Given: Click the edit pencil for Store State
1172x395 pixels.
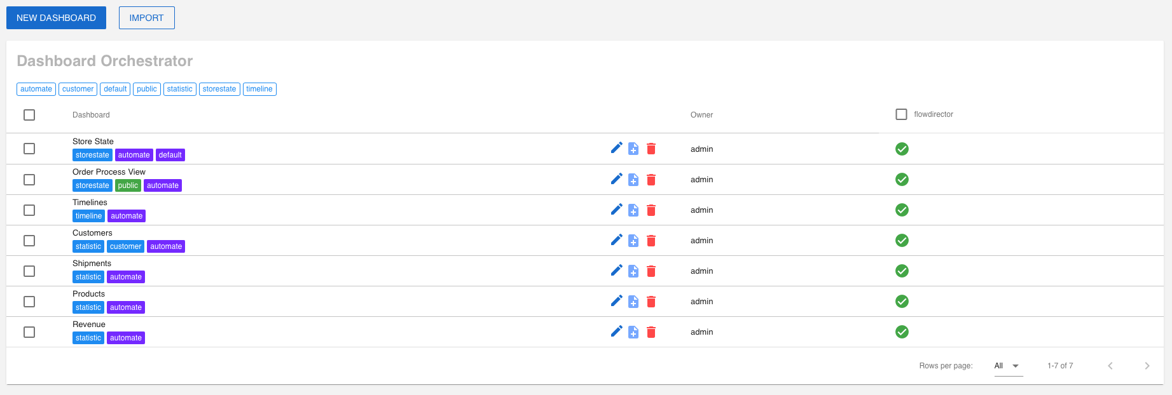Looking at the screenshot, I should [x=616, y=148].
